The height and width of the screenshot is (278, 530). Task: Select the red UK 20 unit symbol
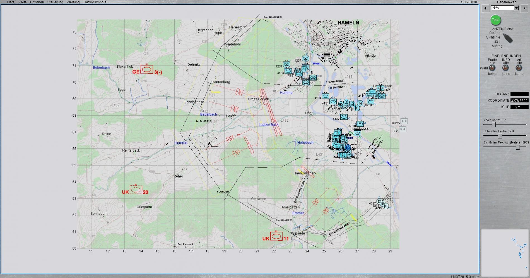pos(136,190)
